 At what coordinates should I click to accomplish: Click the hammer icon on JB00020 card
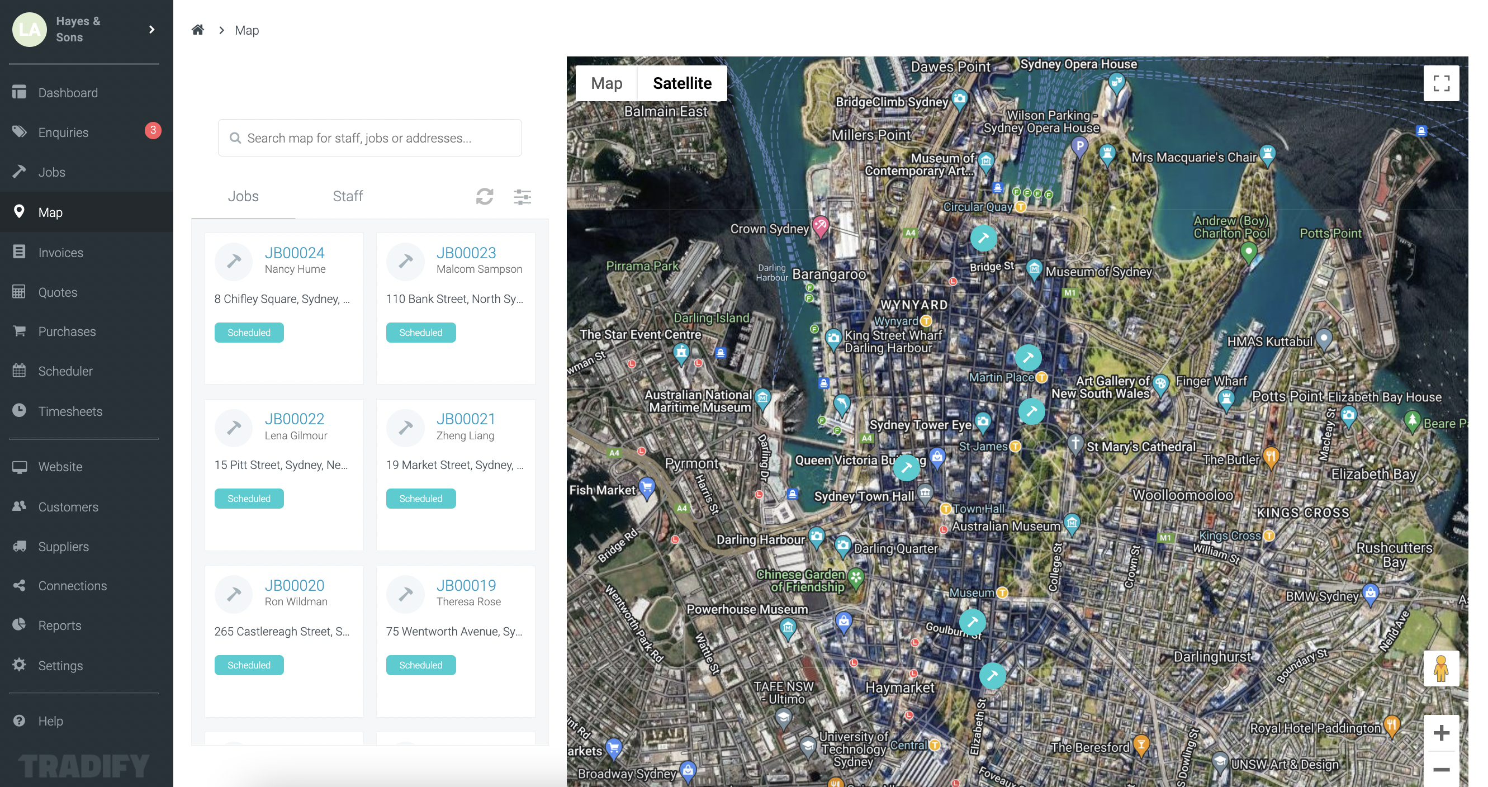pyautogui.click(x=233, y=594)
